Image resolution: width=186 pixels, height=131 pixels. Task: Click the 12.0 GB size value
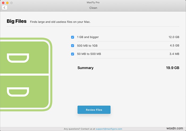pyautogui.click(x=174, y=37)
